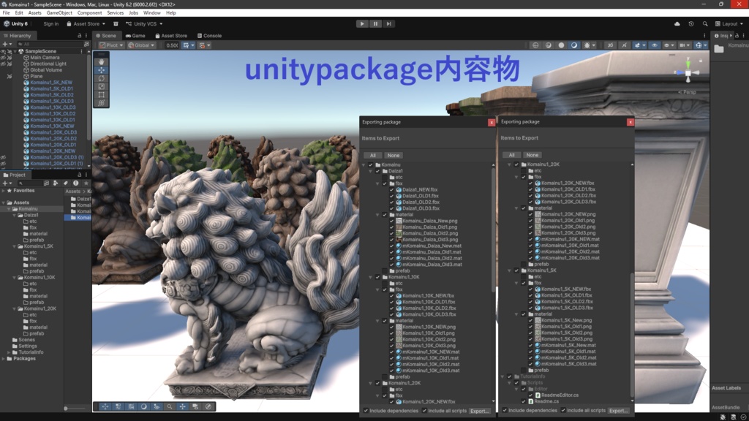Select the Scale tool in Scene
The width and height of the screenshot is (749, 421).
[x=101, y=86]
